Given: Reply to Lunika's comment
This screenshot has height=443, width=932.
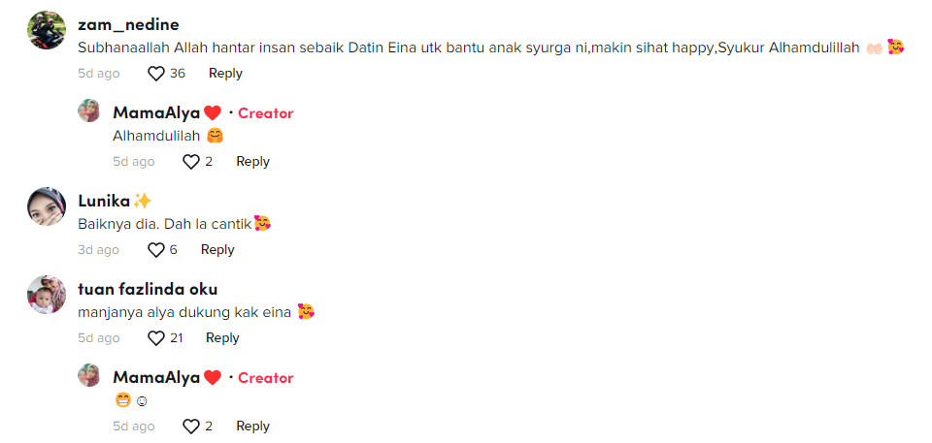Looking at the screenshot, I should pyautogui.click(x=217, y=250).
